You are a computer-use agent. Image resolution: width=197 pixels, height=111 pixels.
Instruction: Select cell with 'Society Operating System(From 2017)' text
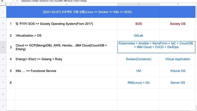point(66,24)
